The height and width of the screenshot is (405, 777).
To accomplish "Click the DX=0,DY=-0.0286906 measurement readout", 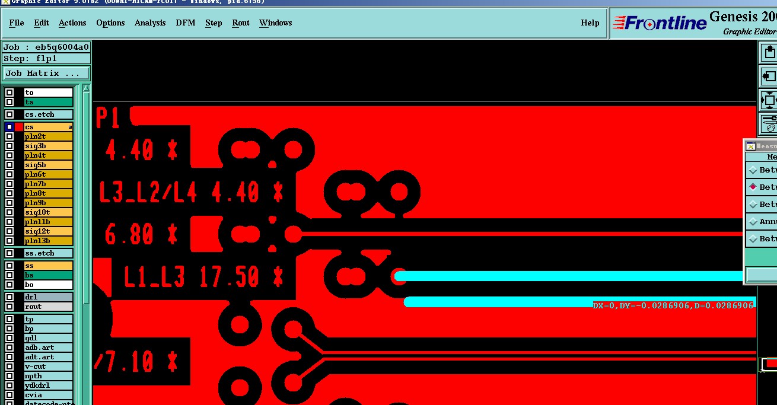I will coord(673,305).
